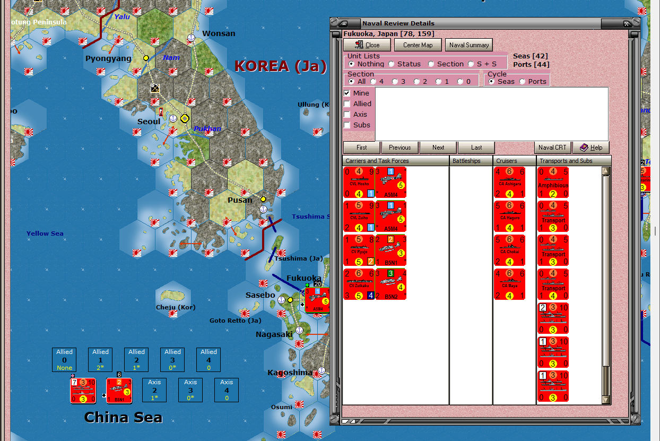660x441 pixels.
Task: Click the Battleships column header
Action: point(471,161)
